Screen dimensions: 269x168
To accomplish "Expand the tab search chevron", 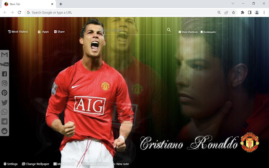I will click(233, 3).
